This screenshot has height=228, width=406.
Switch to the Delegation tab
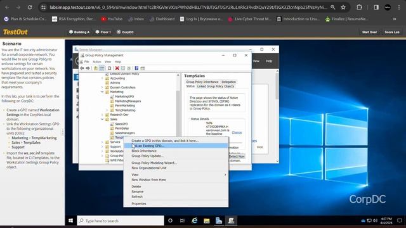tap(228, 82)
